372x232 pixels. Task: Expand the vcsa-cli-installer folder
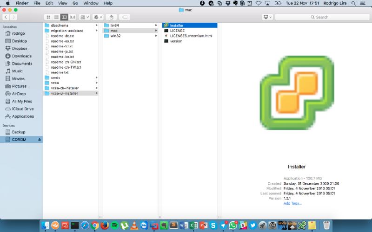coord(97,88)
